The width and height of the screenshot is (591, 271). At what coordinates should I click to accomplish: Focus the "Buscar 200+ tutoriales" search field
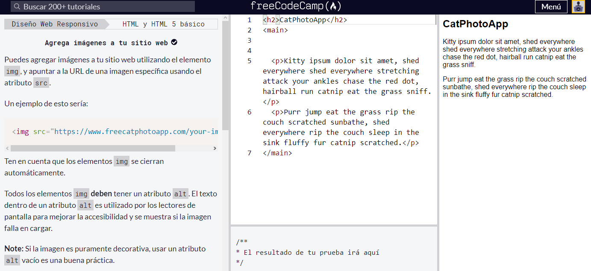(x=107, y=7)
